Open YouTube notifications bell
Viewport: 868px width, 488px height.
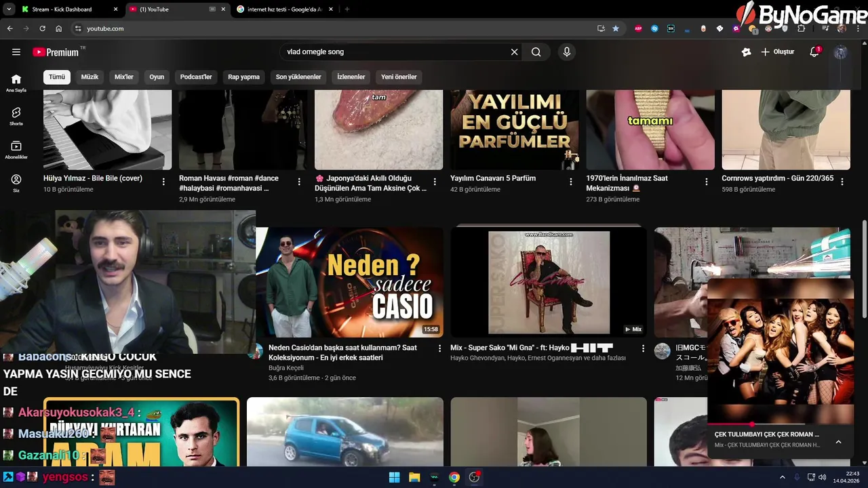(x=815, y=52)
